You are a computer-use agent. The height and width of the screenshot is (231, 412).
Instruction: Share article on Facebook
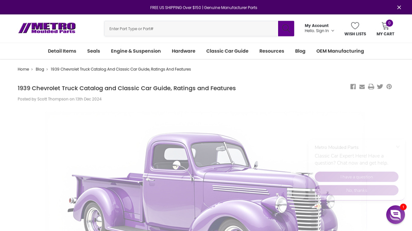[353, 87]
